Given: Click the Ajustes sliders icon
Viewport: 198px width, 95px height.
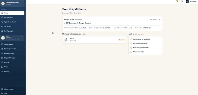Looking at the screenshot, I should [2, 71].
